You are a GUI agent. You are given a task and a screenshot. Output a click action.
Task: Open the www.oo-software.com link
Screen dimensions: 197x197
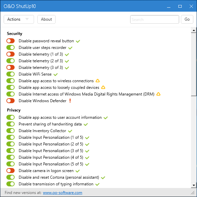click(x=63, y=193)
